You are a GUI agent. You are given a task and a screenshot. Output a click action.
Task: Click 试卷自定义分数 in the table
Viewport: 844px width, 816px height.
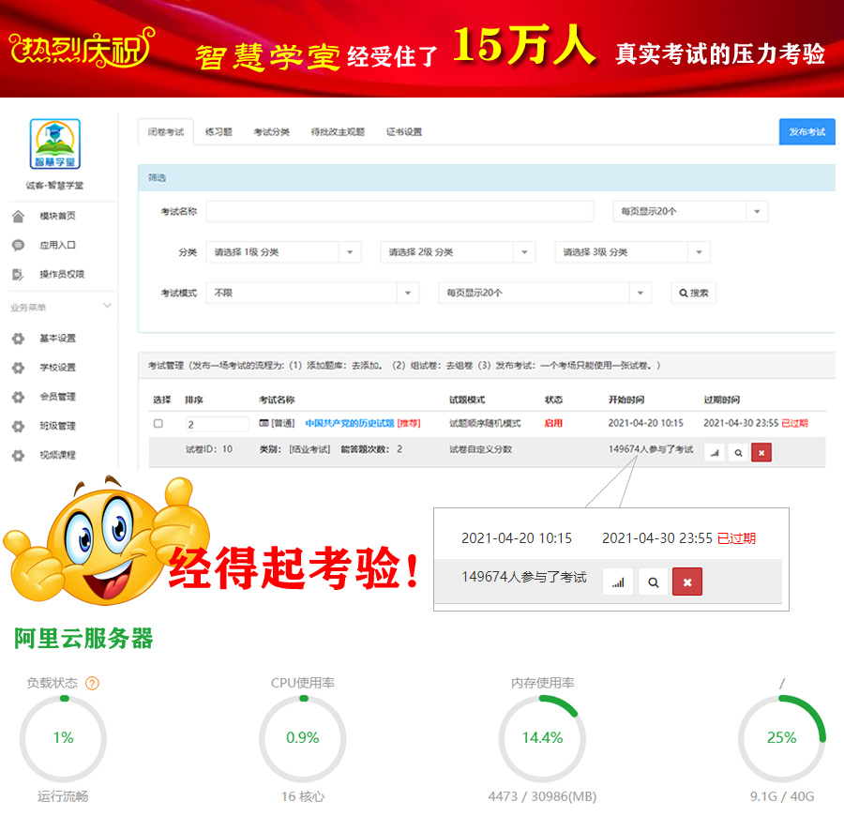pyautogui.click(x=481, y=449)
